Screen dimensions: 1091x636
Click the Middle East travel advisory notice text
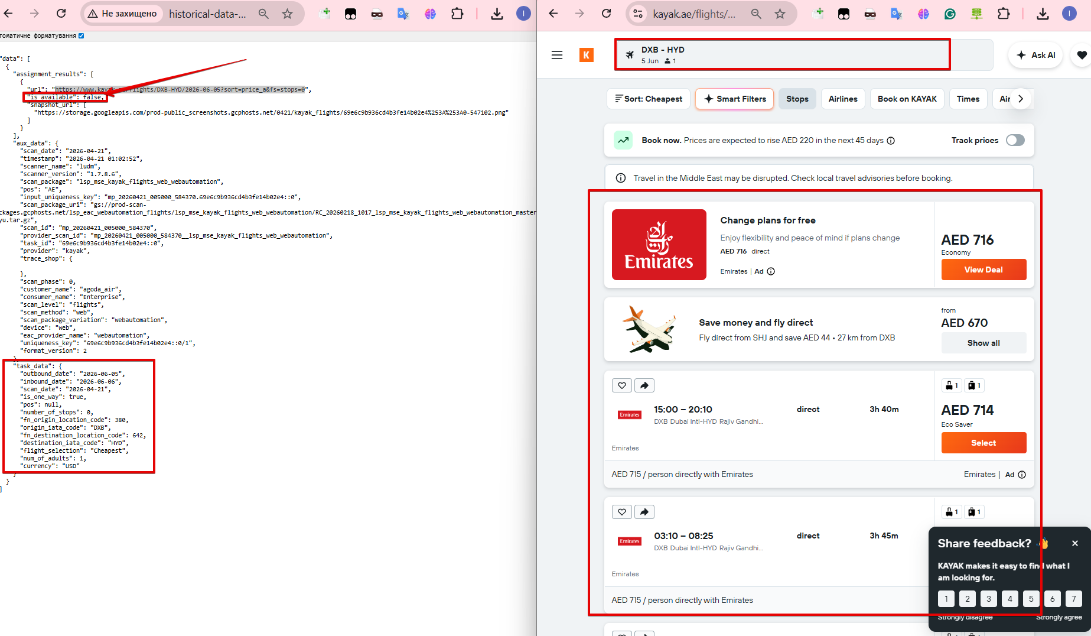click(x=793, y=178)
